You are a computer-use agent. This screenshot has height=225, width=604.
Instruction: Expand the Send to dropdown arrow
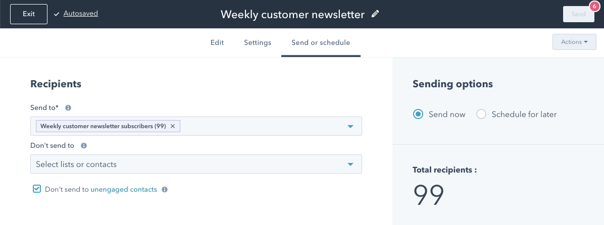pyautogui.click(x=350, y=127)
